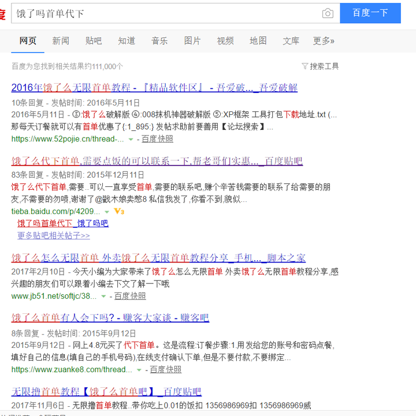Open 百度快照 for the 52pojie result
416x416 pixels.
click(x=157, y=138)
